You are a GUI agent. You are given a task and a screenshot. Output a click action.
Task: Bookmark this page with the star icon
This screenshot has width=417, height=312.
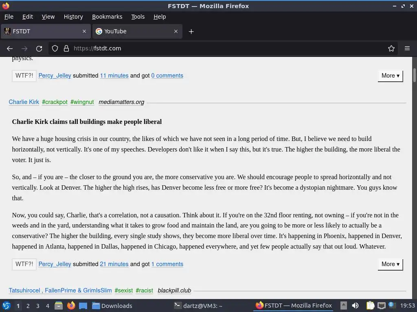(391, 49)
